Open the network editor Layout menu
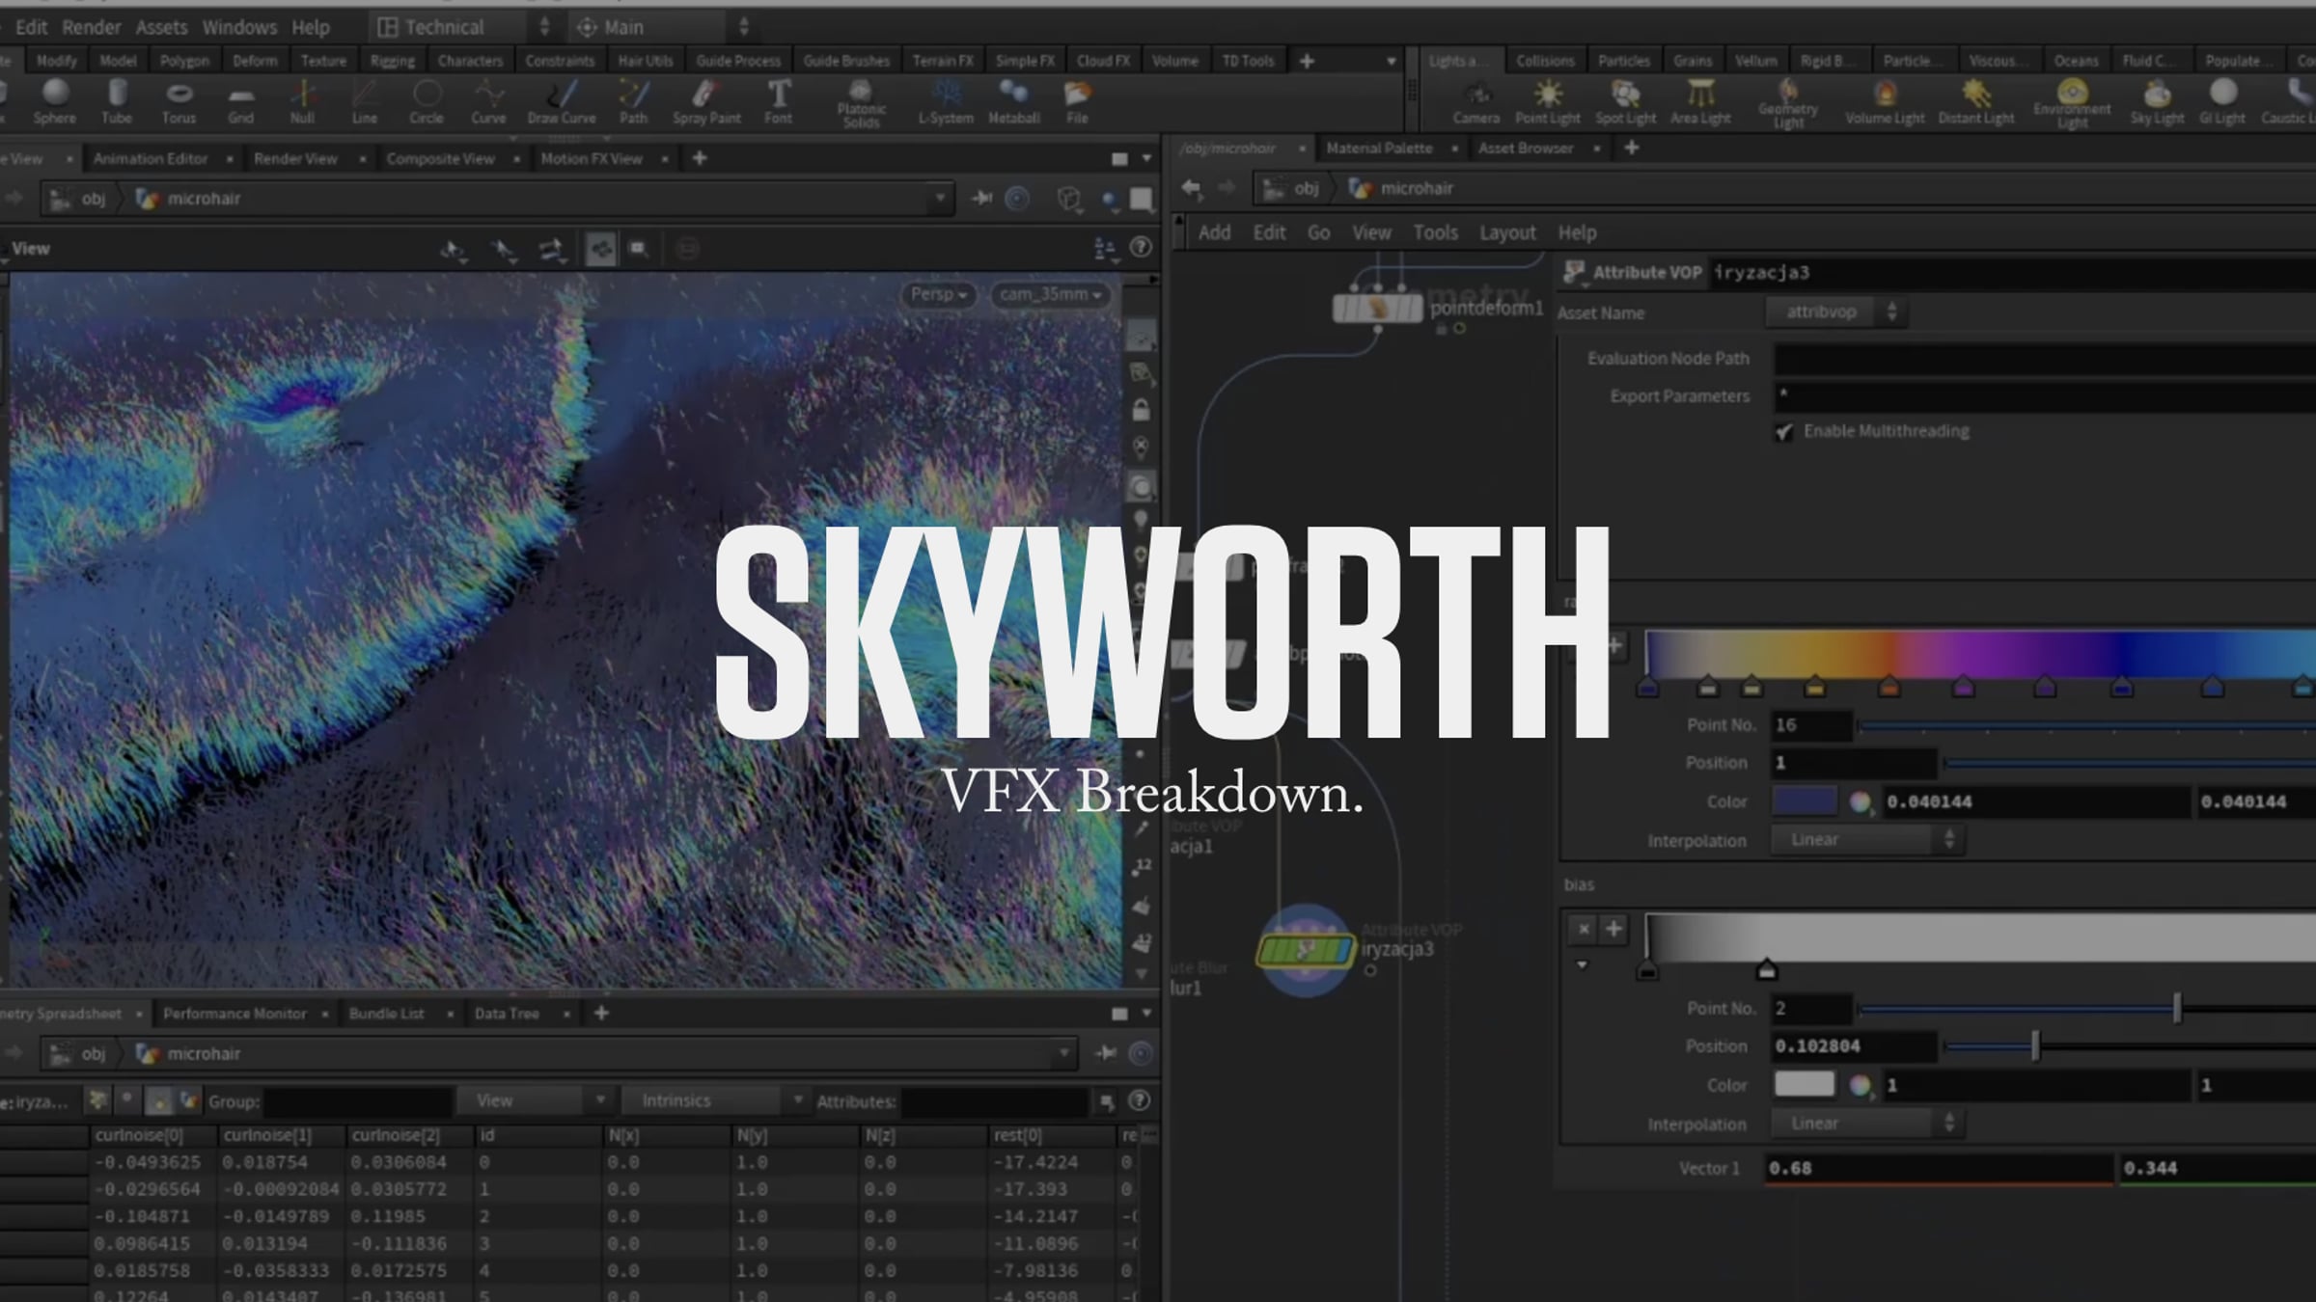The height and width of the screenshot is (1302, 2316). click(x=1507, y=232)
